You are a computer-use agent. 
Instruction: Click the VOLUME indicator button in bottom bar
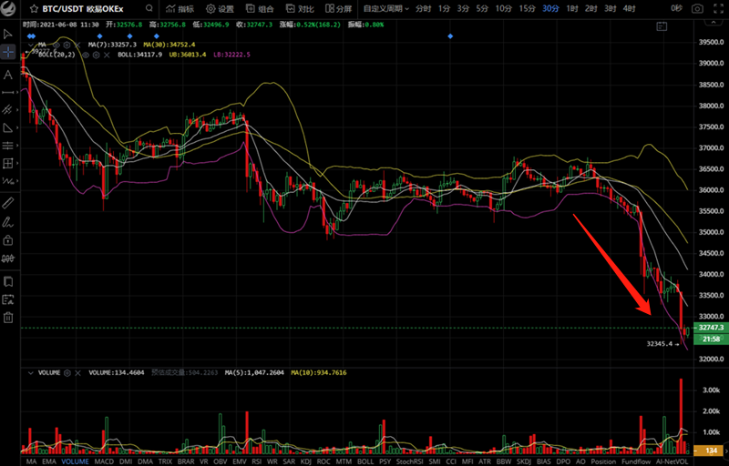[x=75, y=461]
